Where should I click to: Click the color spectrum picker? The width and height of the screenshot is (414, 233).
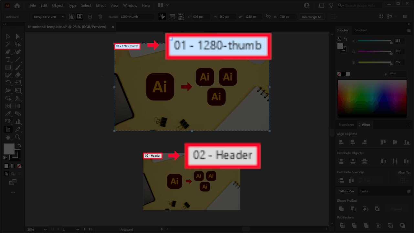[372, 99]
